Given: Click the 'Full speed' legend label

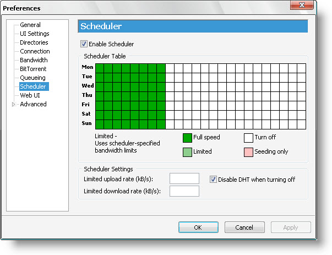Looking at the screenshot, I should 206,137.
